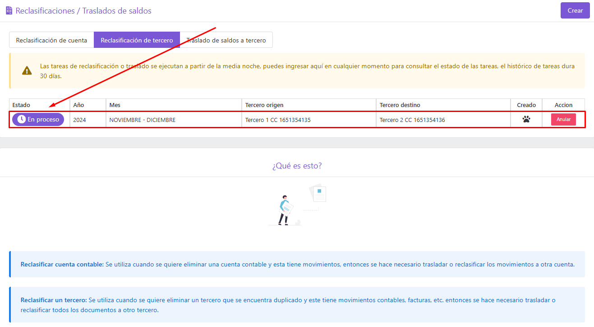Click the Tercero destino column header
The image size is (594, 327).
pos(443,105)
